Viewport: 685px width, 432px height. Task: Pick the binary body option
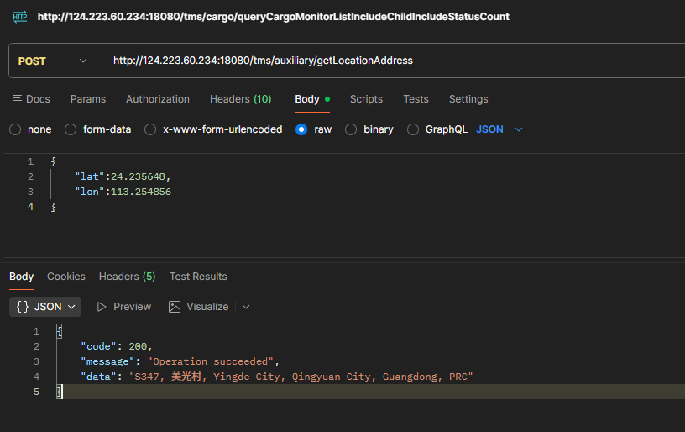click(351, 129)
